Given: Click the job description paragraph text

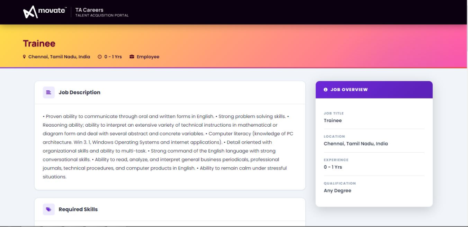Looking at the screenshot, I should [168, 147].
